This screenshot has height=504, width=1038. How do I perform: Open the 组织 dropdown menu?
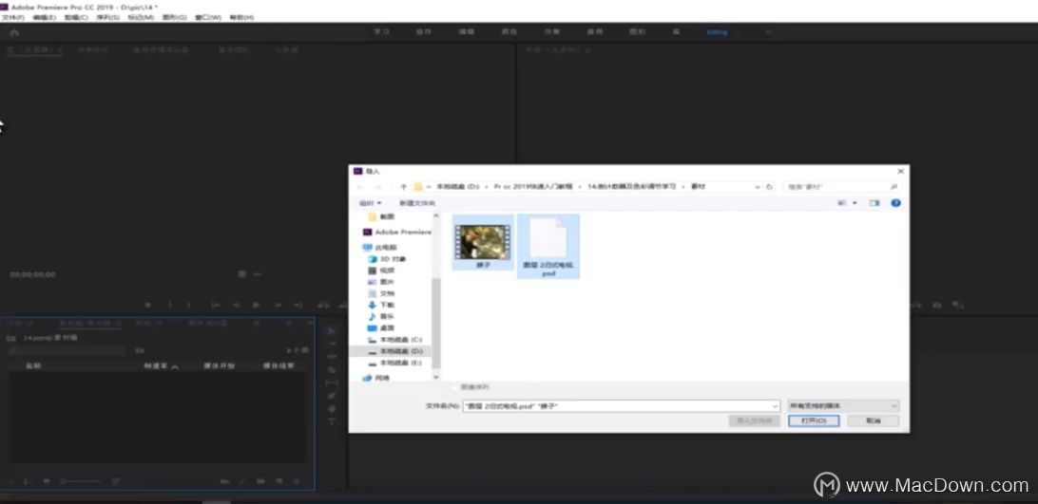(370, 203)
